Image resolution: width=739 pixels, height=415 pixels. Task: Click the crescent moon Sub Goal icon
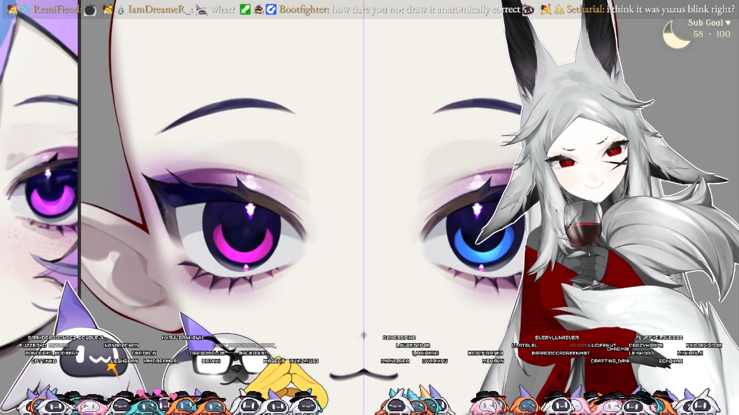coord(676,35)
